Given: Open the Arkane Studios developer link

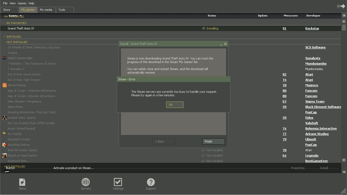Looking at the screenshot, I should point(317,134).
